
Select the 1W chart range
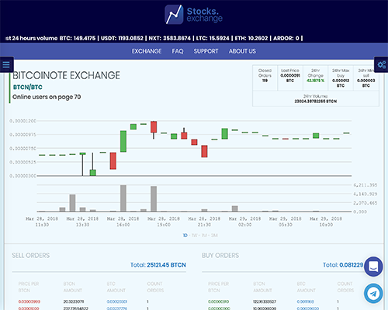pyautogui.click(x=194, y=236)
